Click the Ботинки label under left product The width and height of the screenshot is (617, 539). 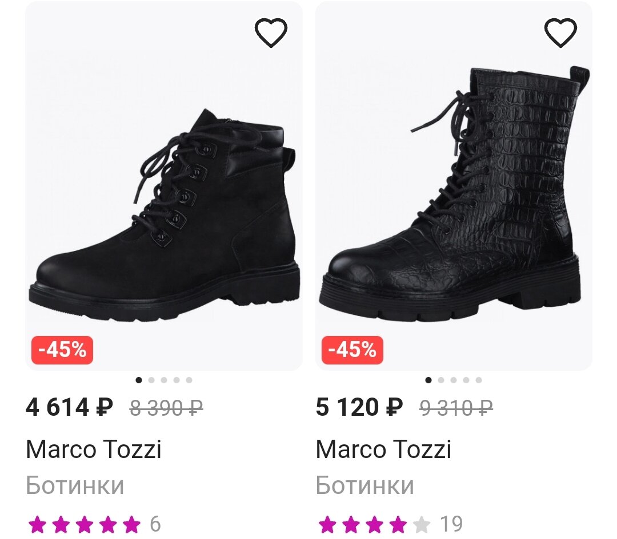(75, 485)
